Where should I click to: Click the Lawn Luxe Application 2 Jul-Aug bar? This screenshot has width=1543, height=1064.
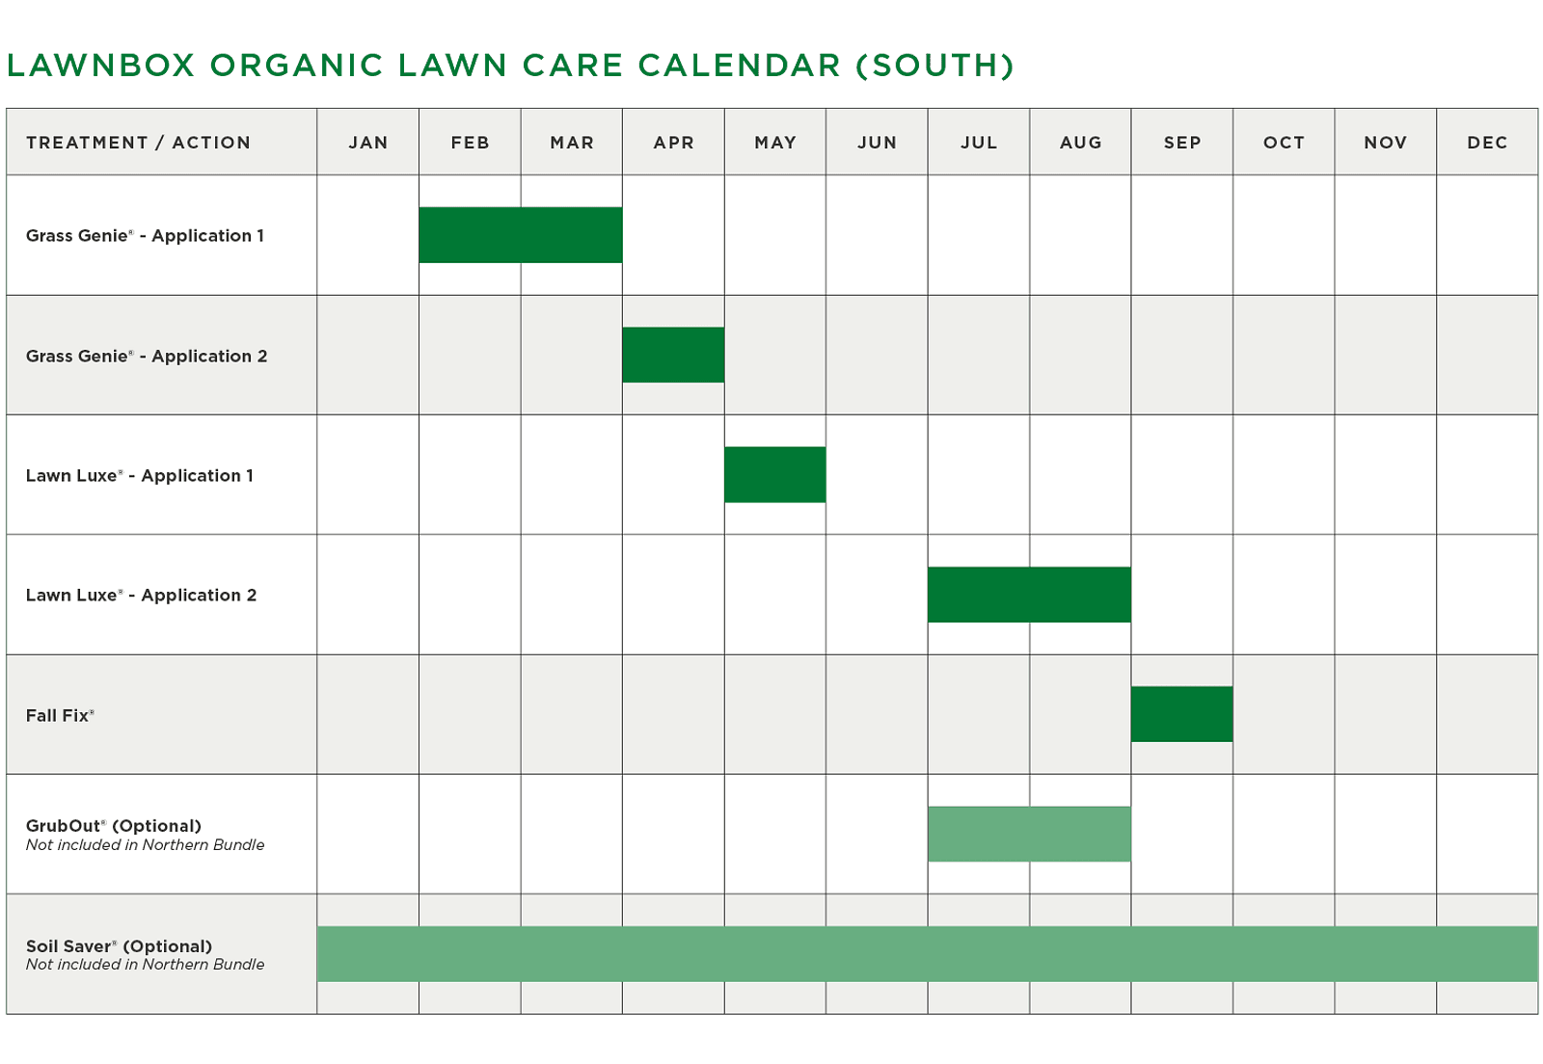pos(1029,595)
